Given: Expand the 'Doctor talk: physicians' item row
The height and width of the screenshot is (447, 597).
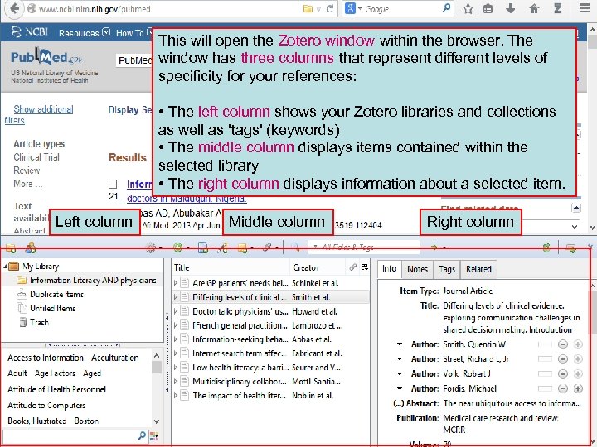Looking at the screenshot, I should coord(176,311).
